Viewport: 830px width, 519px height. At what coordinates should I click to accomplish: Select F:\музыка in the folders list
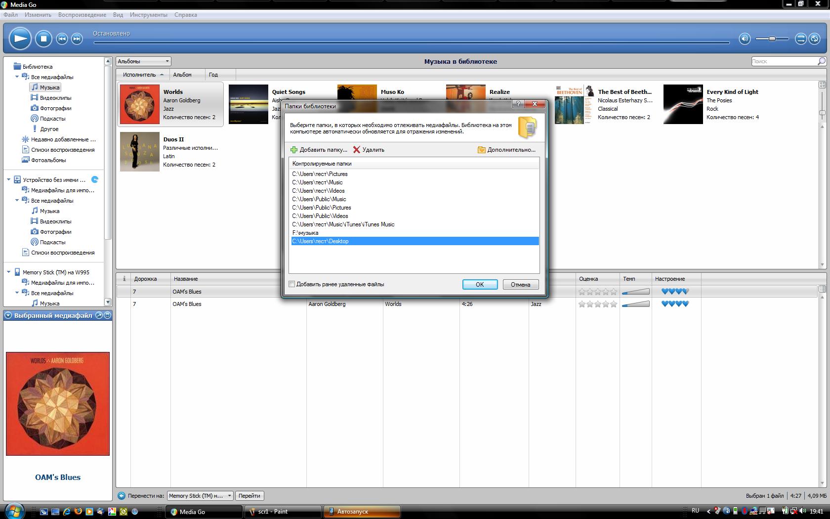(414, 233)
